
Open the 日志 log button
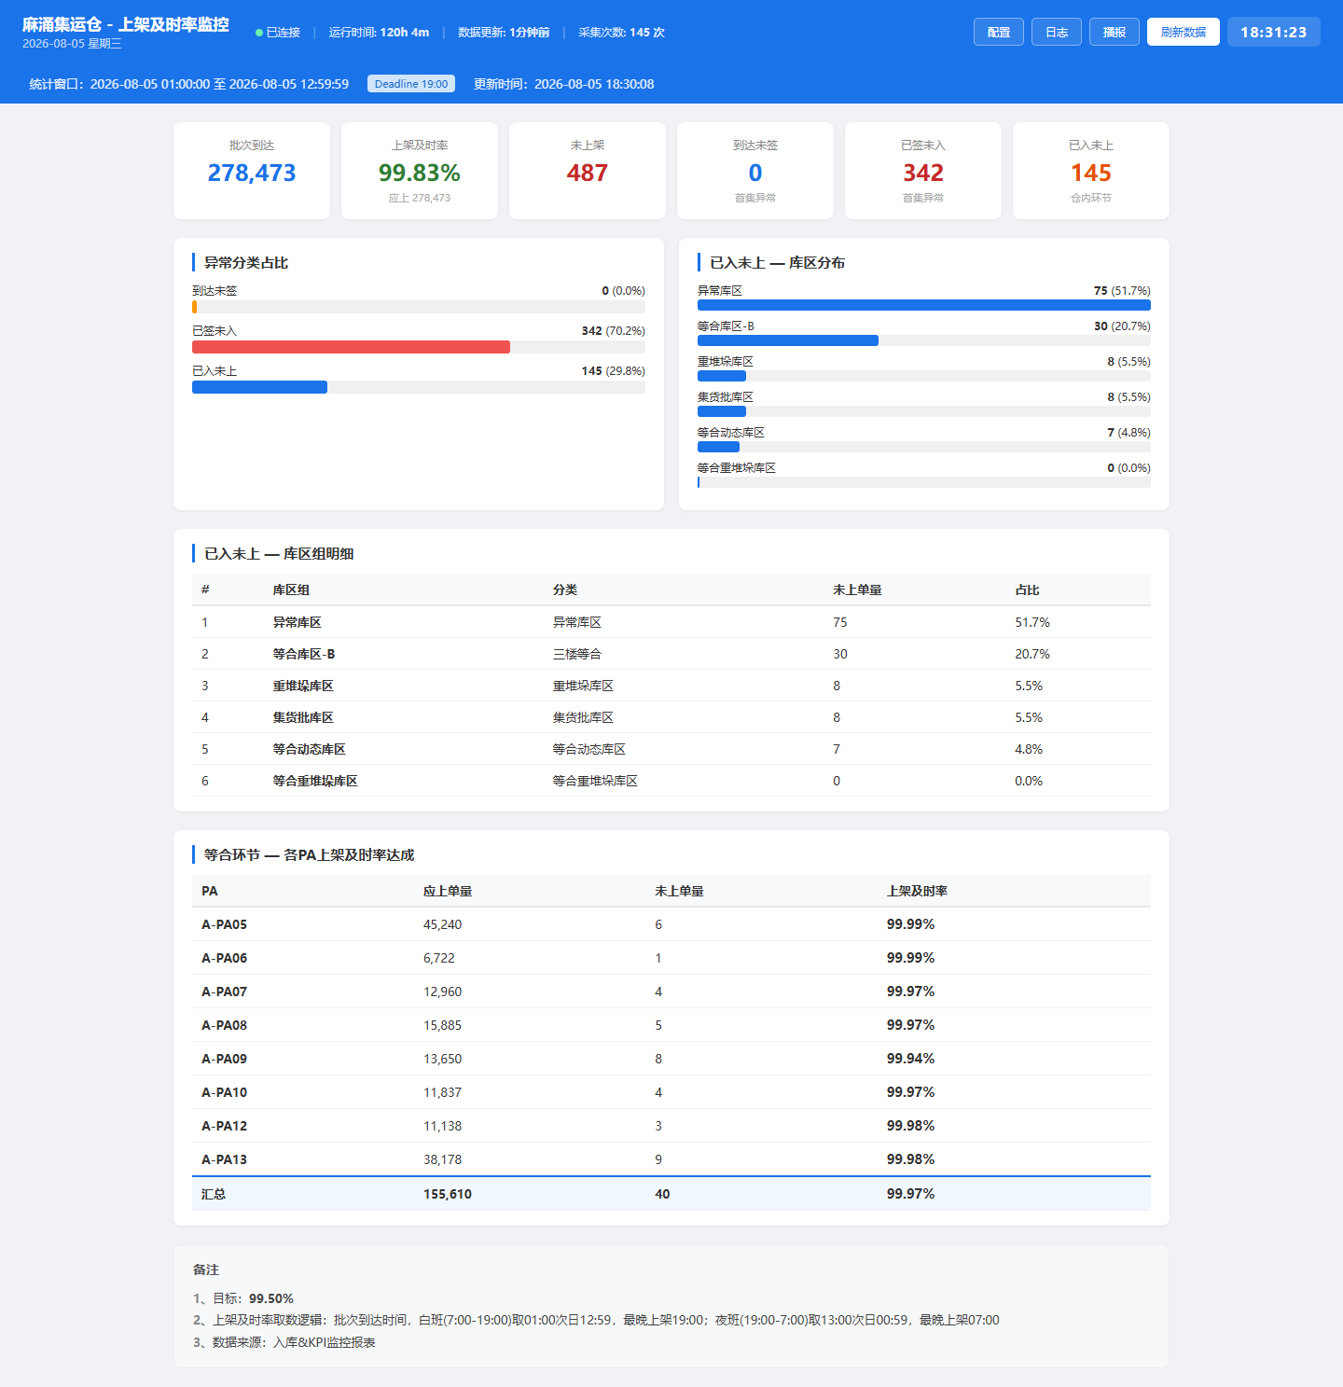(1057, 32)
